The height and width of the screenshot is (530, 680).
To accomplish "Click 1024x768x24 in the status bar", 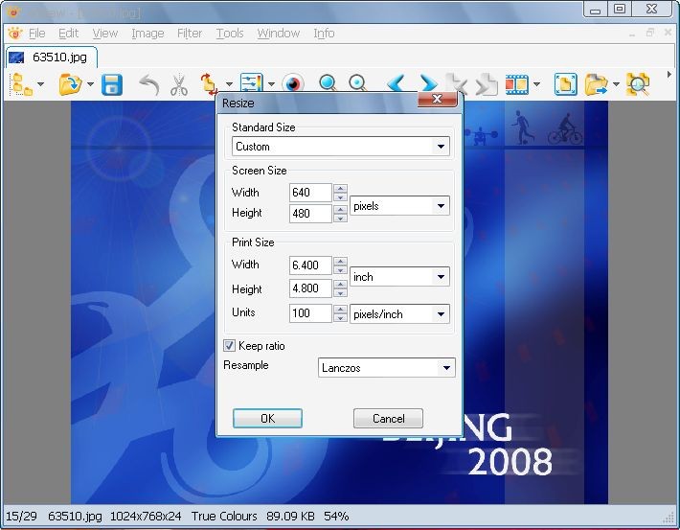I will (146, 517).
